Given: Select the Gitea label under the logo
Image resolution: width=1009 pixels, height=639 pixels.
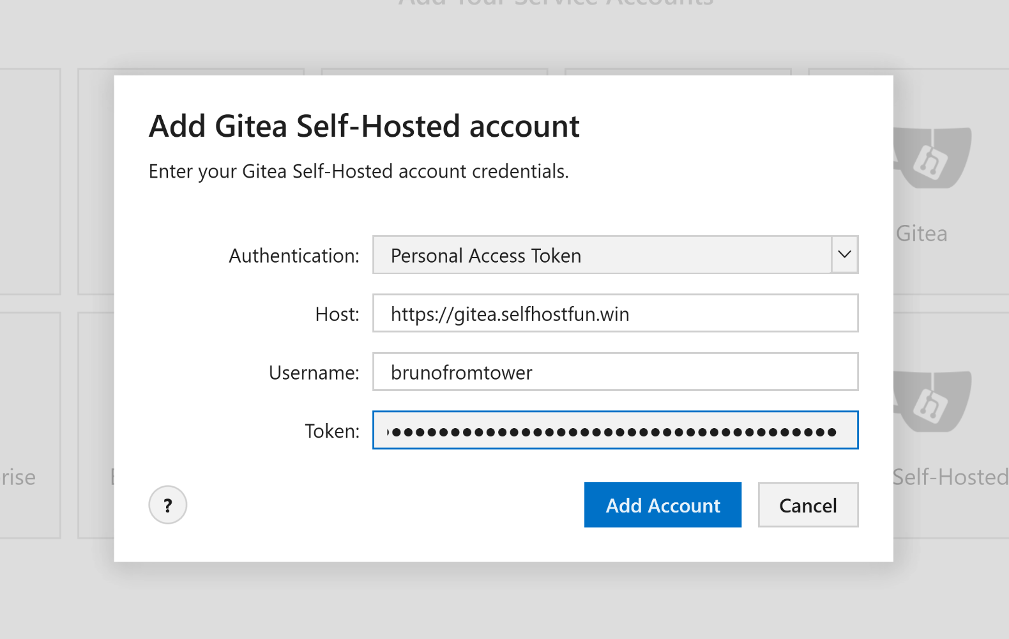Looking at the screenshot, I should click(922, 233).
